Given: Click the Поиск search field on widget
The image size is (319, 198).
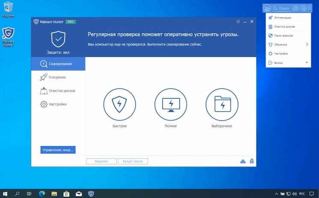Looking at the screenshot, I should click(x=281, y=9).
